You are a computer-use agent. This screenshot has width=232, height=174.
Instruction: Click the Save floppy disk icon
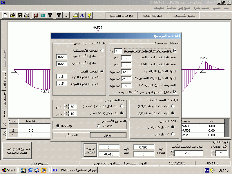coord(20,15)
